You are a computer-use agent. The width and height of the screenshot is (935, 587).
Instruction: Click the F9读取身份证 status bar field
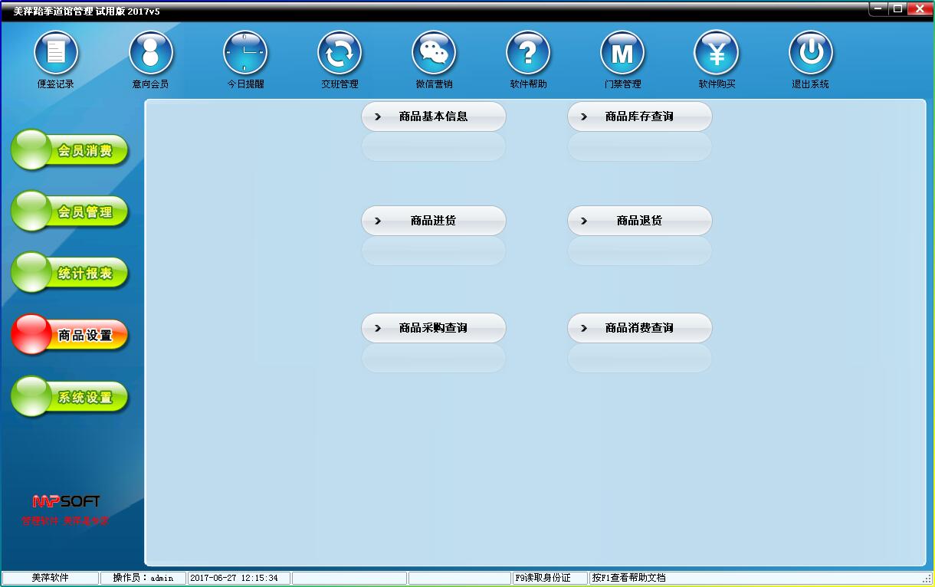tap(550, 578)
